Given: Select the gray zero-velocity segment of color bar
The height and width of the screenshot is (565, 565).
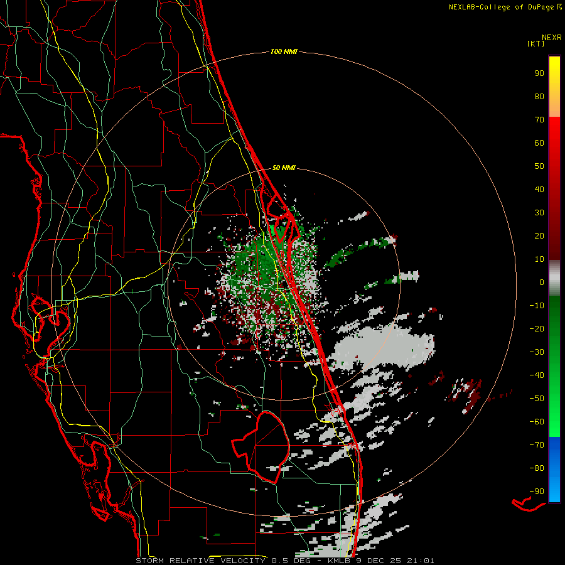Looking at the screenshot, I should [x=554, y=278].
